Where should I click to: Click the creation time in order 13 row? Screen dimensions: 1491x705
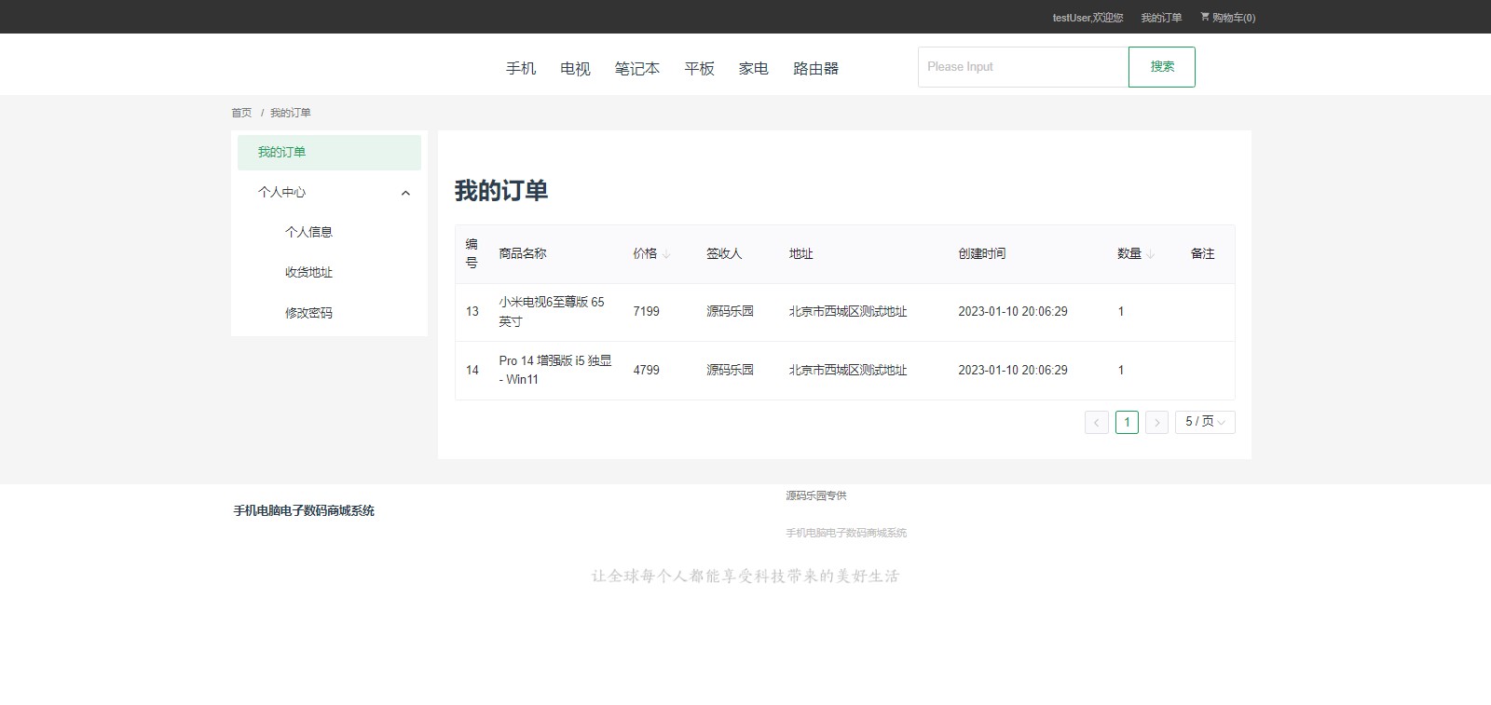[1013, 311]
